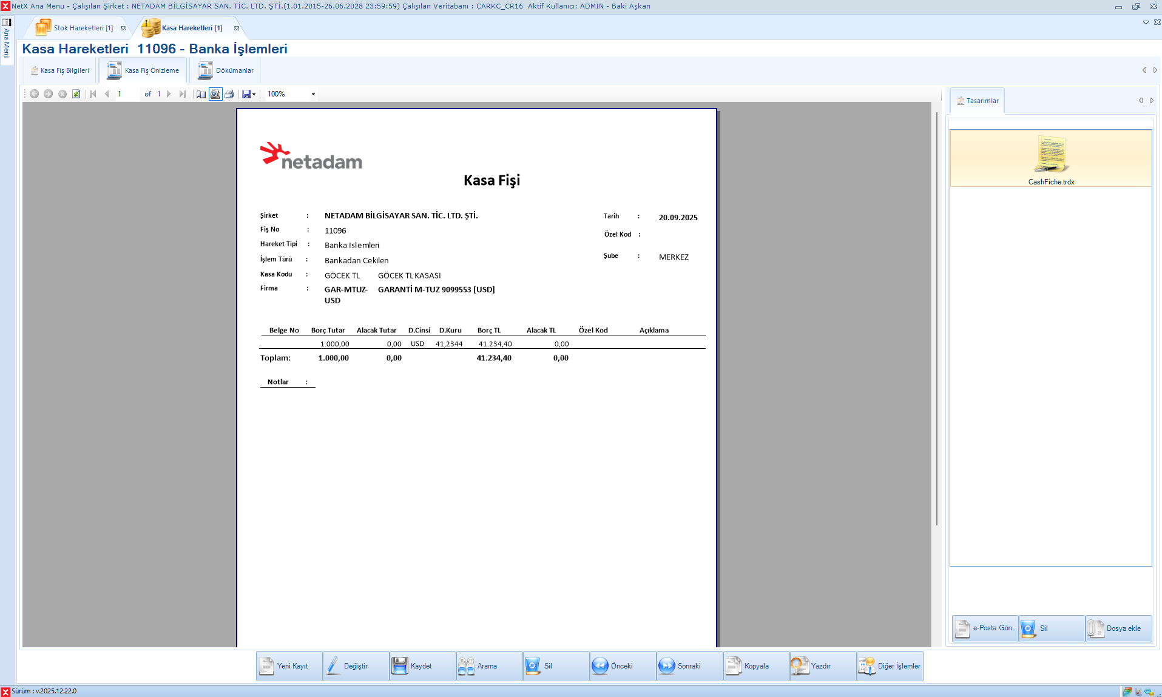Click the current page number field
The height and width of the screenshot is (697, 1162).
pyautogui.click(x=126, y=94)
